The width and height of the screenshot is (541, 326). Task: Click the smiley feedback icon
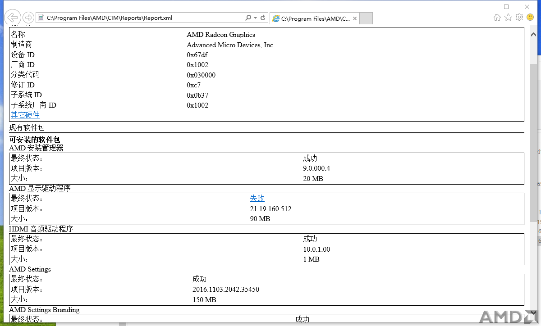click(x=530, y=18)
